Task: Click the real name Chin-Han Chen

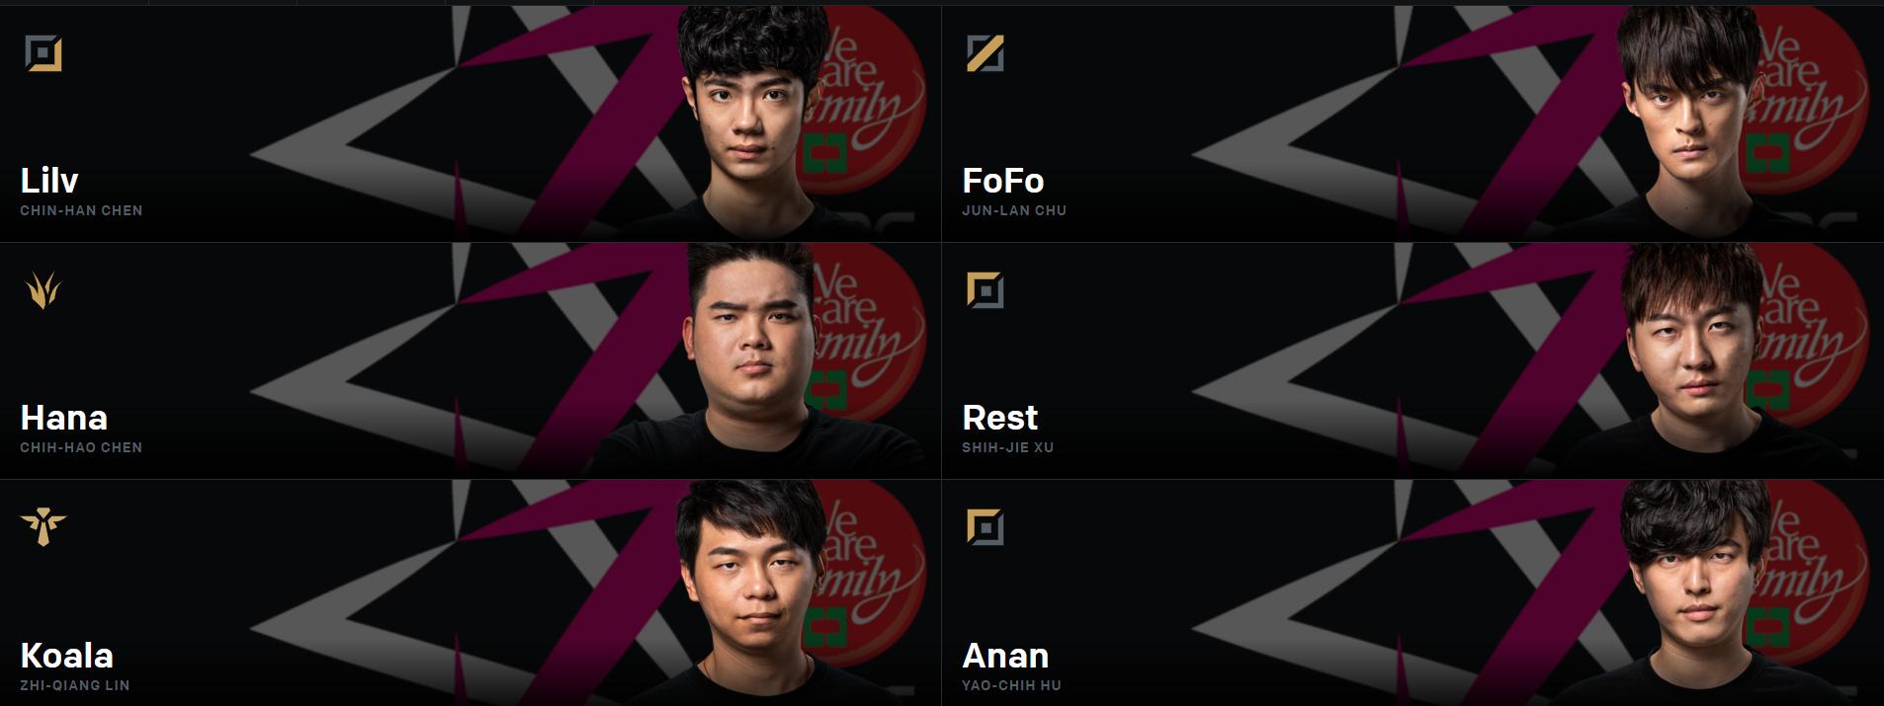Action: pyautogui.click(x=81, y=210)
